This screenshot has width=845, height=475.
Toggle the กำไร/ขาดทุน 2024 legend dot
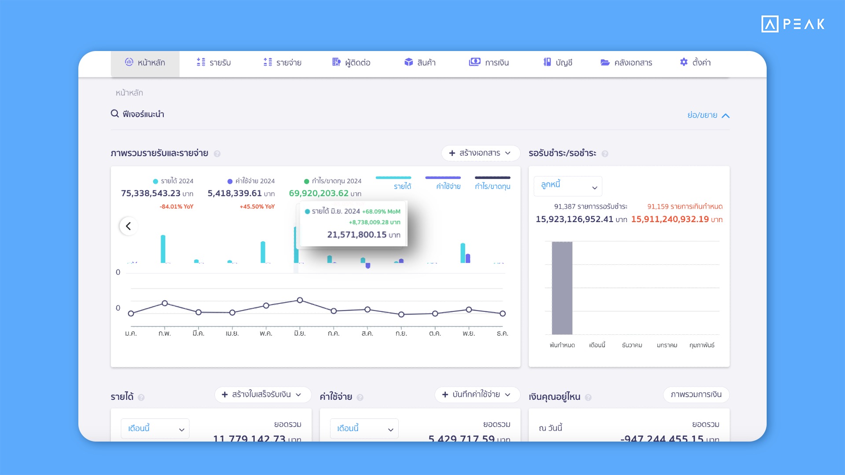(x=306, y=181)
